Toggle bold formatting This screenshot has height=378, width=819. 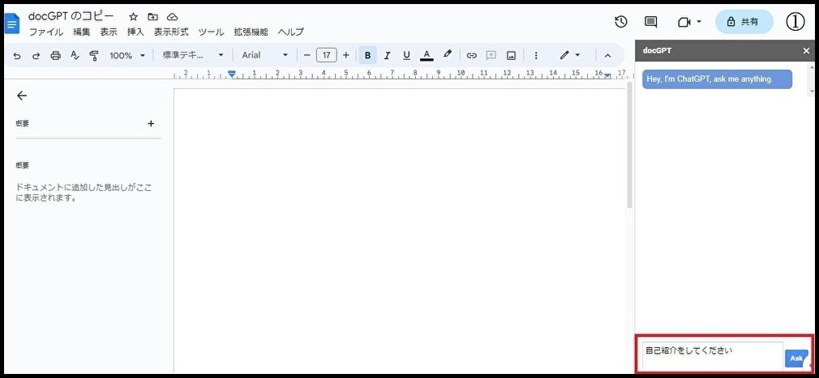point(367,55)
